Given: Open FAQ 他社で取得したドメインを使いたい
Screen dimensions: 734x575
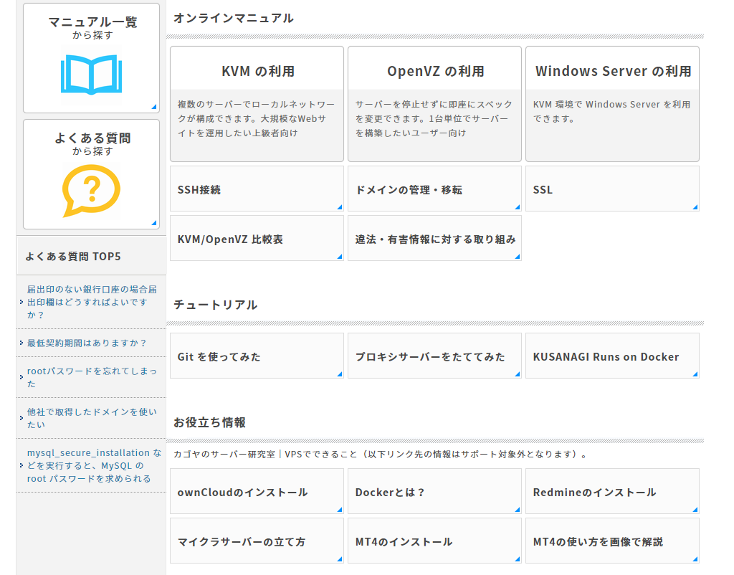Looking at the screenshot, I should pos(91,418).
